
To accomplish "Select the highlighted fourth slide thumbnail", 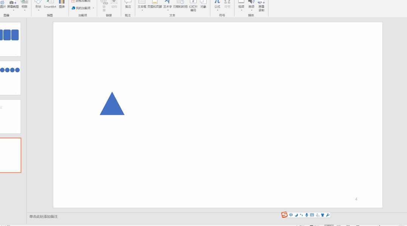I will (x=11, y=155).
